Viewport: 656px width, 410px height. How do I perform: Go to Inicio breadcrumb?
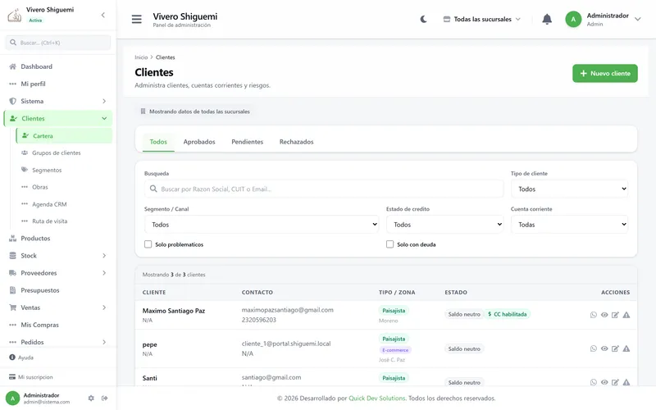pyautogui.click(x=141, y=57)
